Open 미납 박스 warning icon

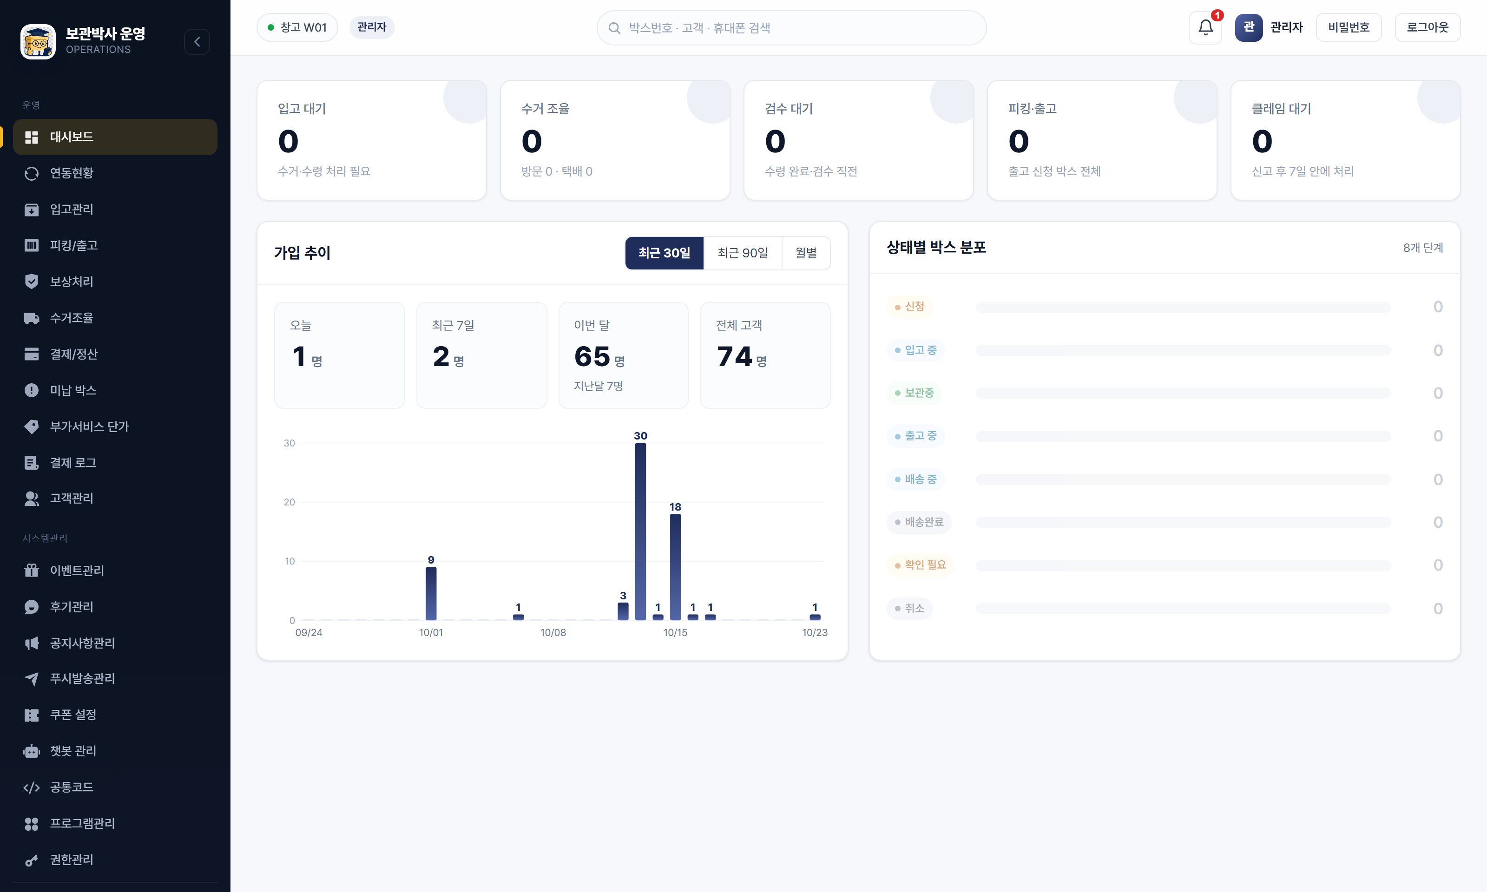click(x=31, y=390)
